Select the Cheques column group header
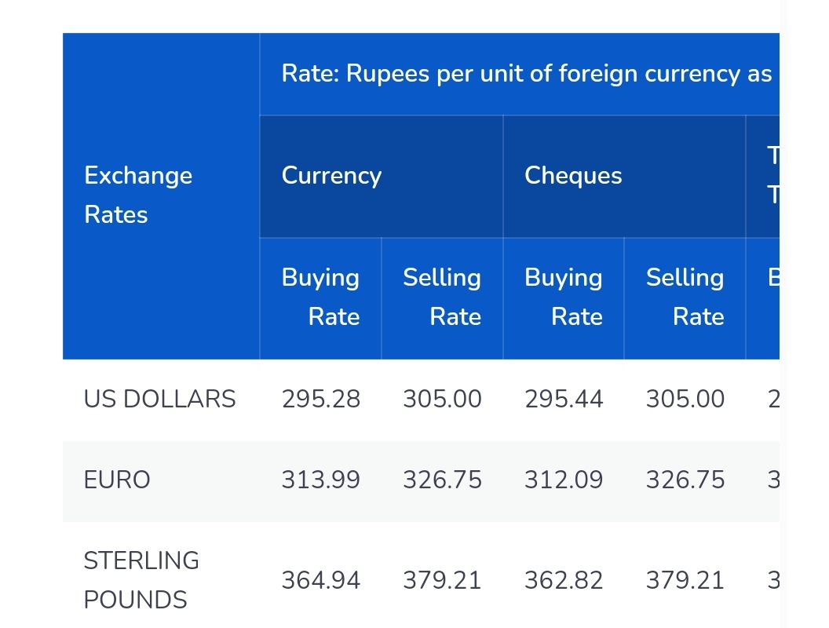Image resolution: width=829 pixels, height=628 pixels. tap(624, 177)
